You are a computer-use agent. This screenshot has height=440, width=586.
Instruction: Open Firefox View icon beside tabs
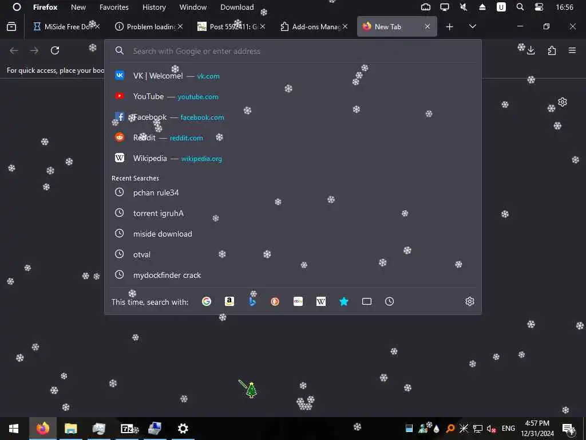11,26
